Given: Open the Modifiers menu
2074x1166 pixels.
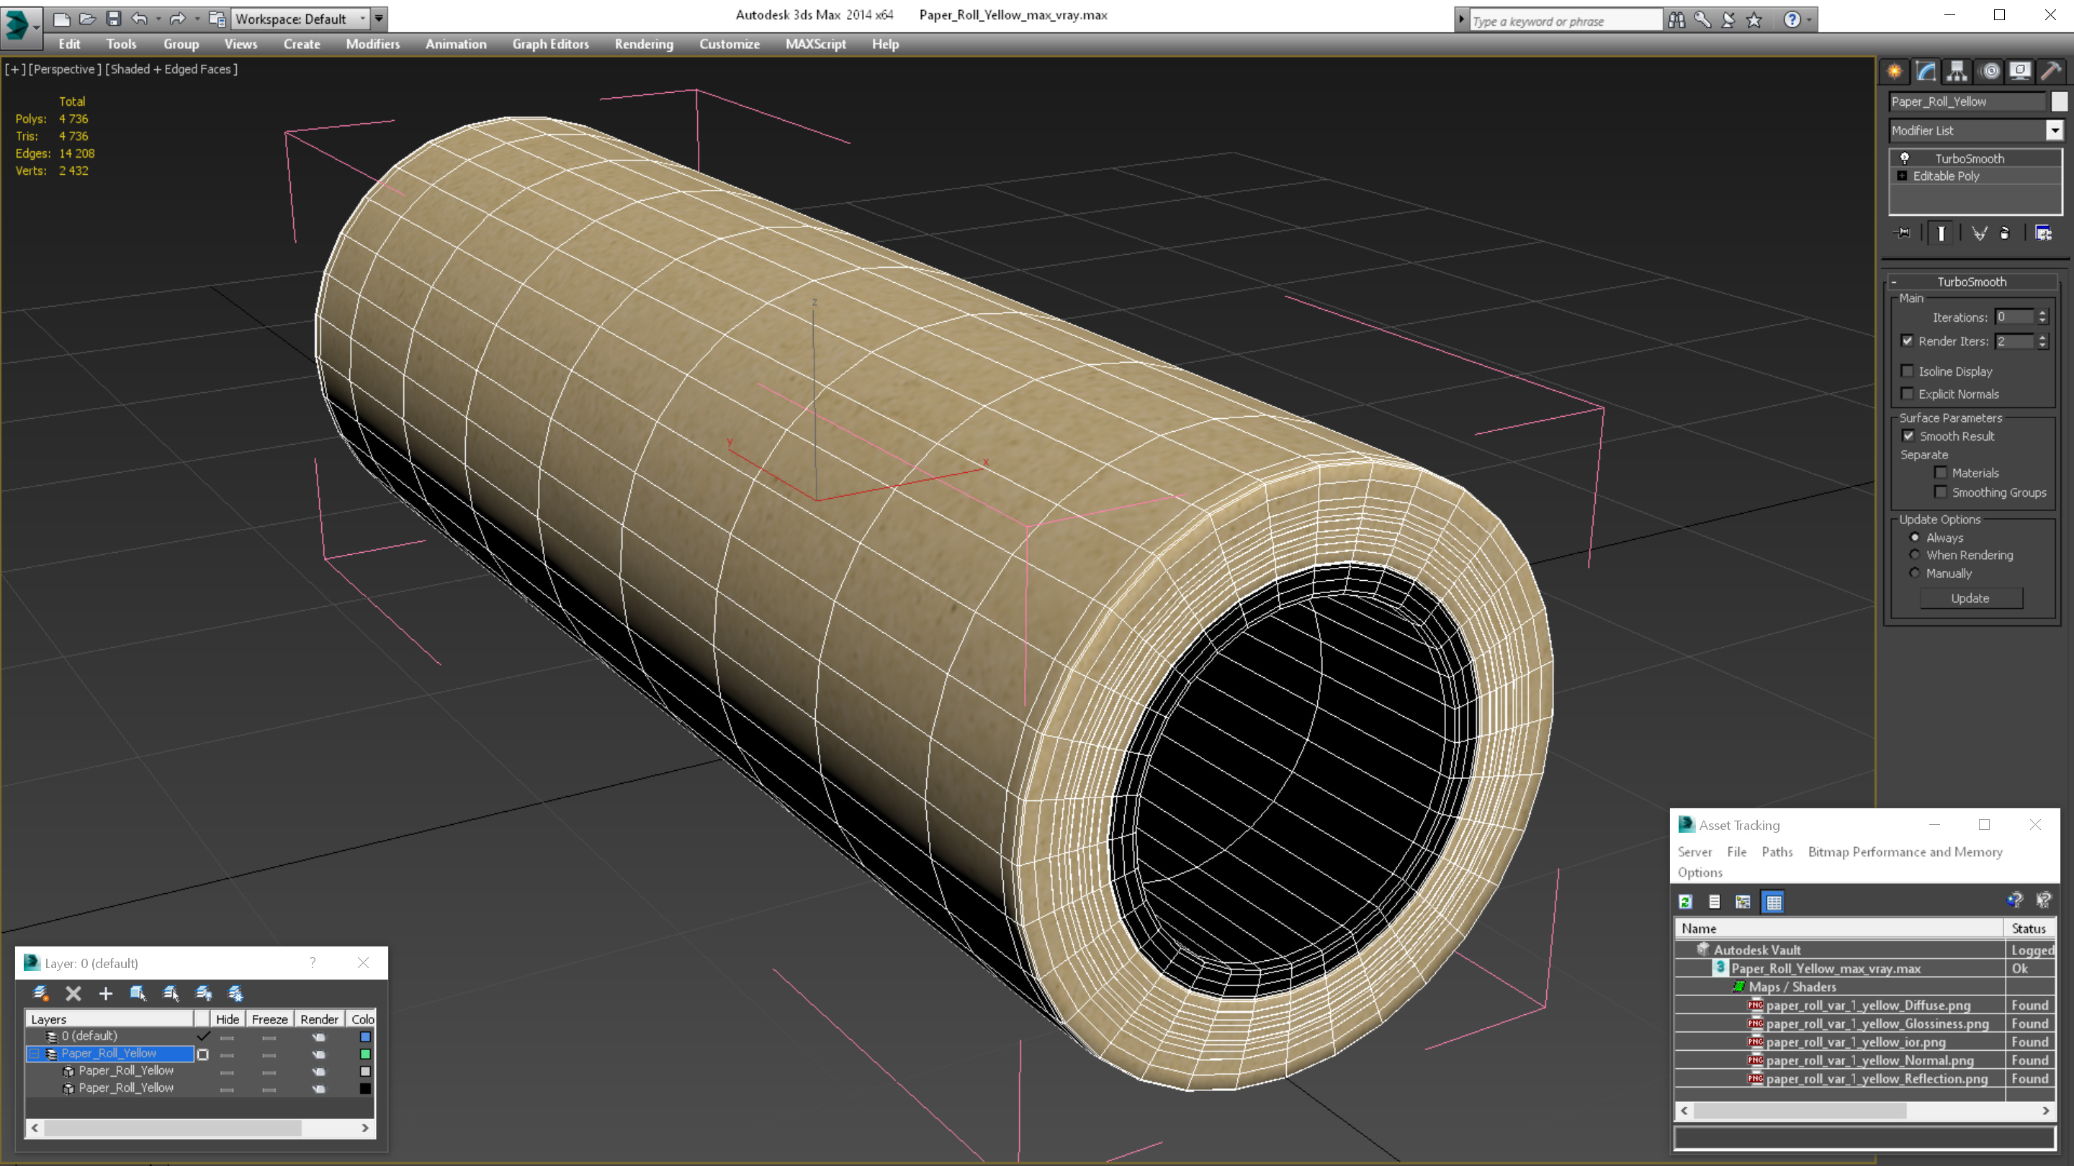Looking at the screenshot, I should pyautogui.click(x=373, y=44).
